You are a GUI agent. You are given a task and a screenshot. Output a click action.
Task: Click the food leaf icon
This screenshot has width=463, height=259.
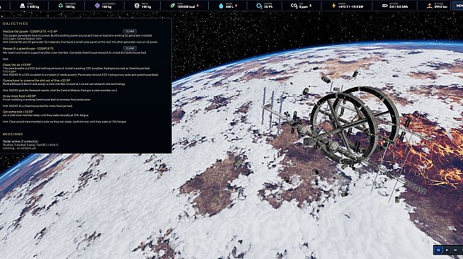(173, 6)
